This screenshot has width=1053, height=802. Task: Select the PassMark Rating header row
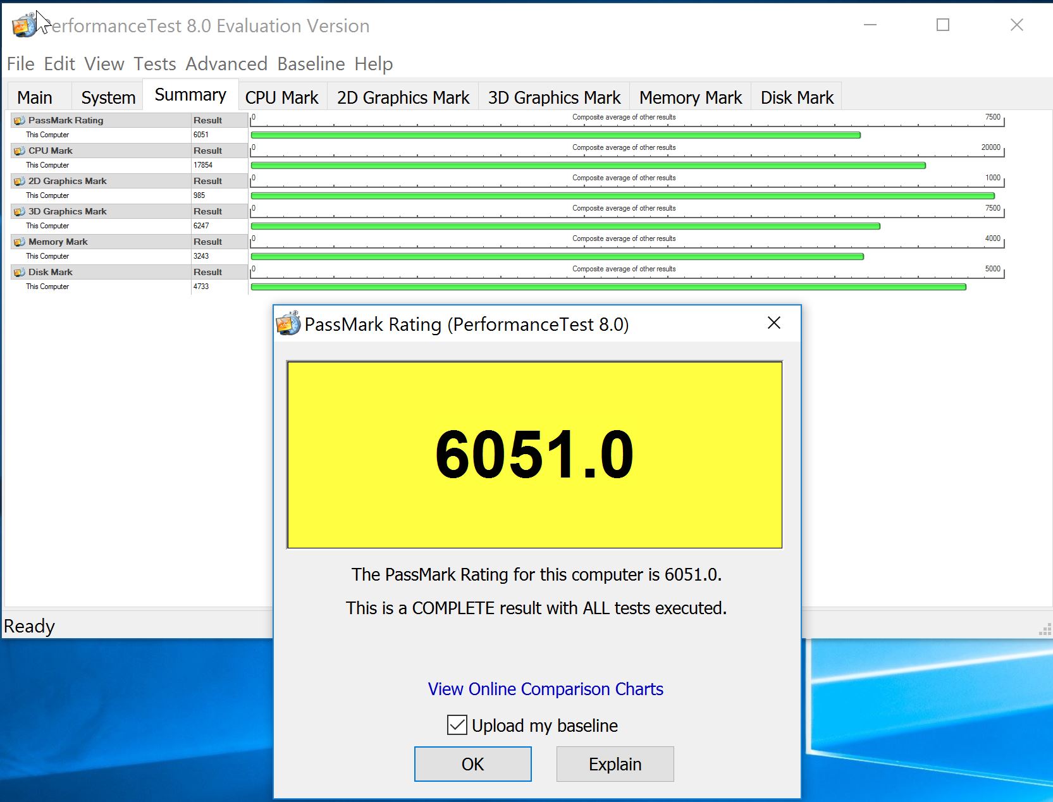pyautogui.click(x=129, y=120)
